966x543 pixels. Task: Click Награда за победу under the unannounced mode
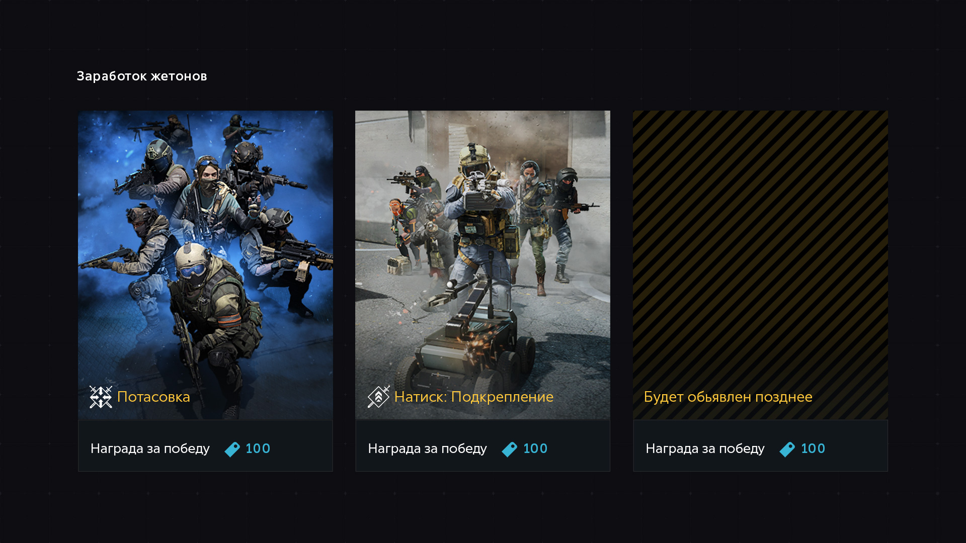(705, 448)
